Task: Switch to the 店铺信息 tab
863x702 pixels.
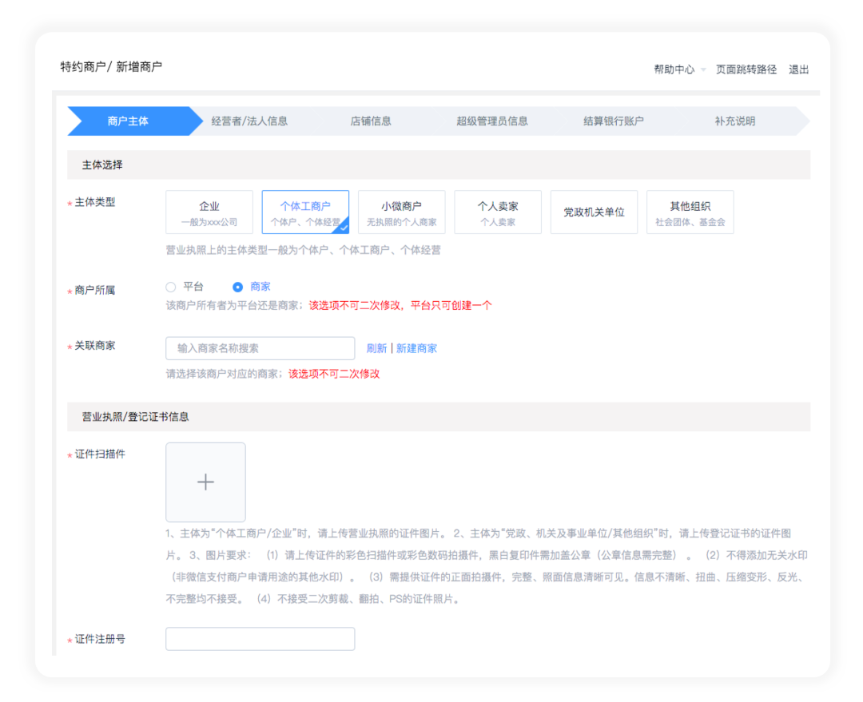Action: (370, 121)
